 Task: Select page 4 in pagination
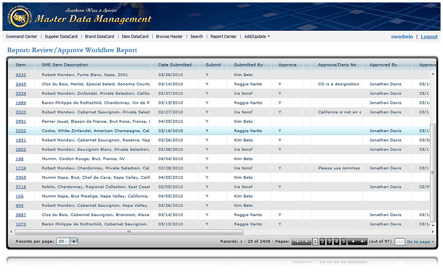pos(337,241)
